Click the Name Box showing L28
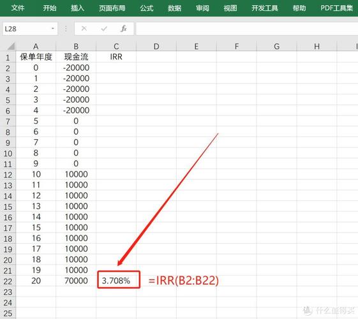Image resolution: width=358 pixels, height=319 pixels. [x=30, y=29]
